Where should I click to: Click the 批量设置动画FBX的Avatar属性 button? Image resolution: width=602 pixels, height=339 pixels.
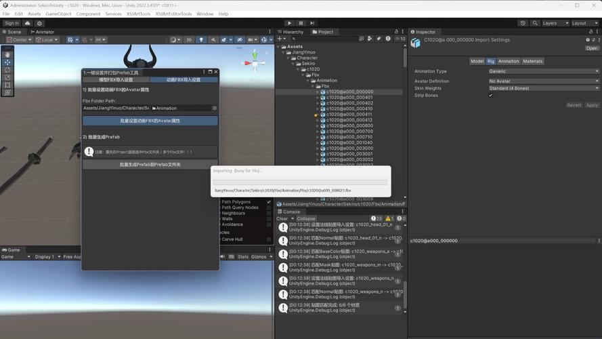tap(150, 121)
